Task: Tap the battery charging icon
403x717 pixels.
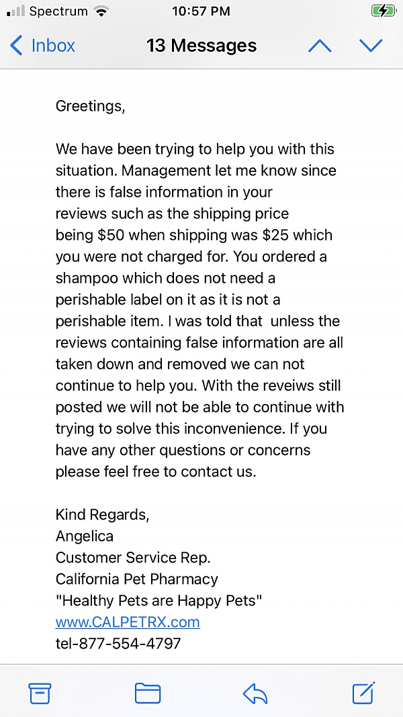Action: (384, 11)
